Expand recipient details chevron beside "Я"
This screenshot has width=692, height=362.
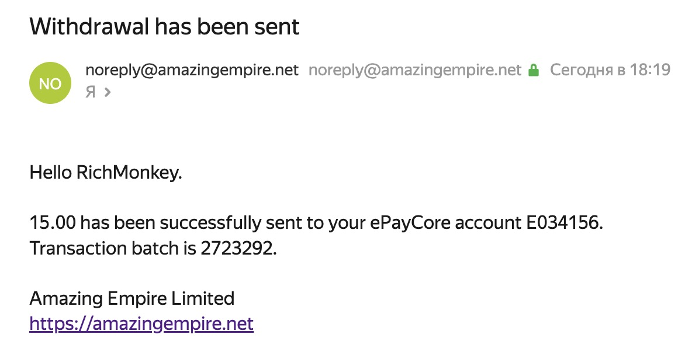coord(107,92)
